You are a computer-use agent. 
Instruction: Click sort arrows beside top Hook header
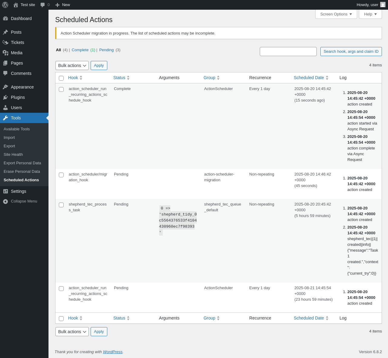click(x=81, y=78)
